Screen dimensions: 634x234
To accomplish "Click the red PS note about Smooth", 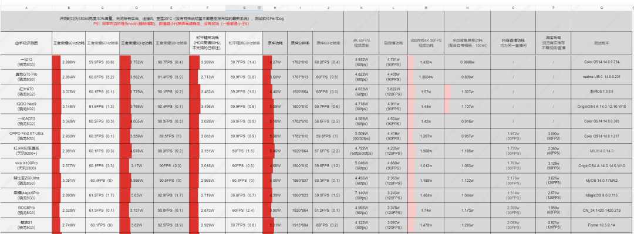I will coord(171,24).
